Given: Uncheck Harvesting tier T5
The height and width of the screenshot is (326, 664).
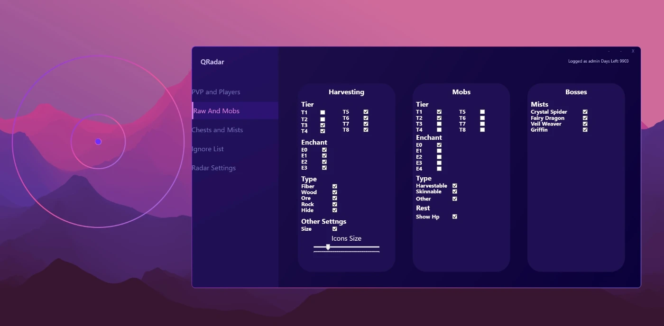Looking at the screenshot, I should (x=366, y=112).
